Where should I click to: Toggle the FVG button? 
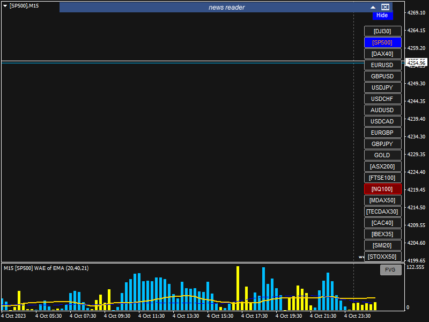[391, 270]
